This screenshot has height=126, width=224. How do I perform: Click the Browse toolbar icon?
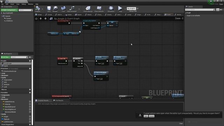(x=55, y=8)
